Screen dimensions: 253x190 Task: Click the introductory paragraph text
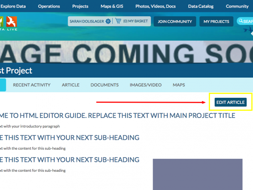click(x=30, y=126)
